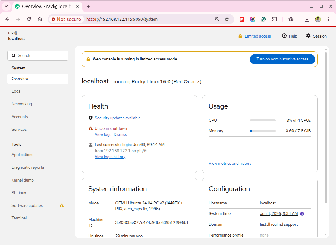The width and height of the screenshot is (336, 245).
Task: Open the Session menu
Action: tap(316, 36)
